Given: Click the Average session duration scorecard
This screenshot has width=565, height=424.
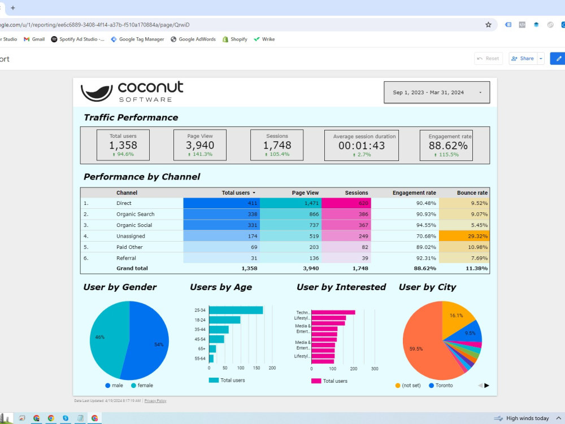Looking at the screenshot, I should coord(362,146).
